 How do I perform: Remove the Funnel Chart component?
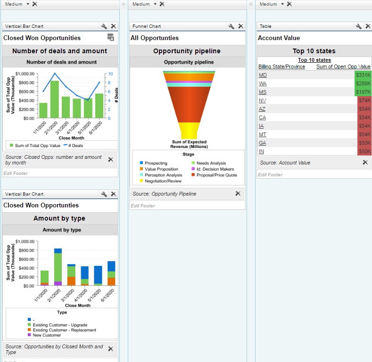point(240,26)
